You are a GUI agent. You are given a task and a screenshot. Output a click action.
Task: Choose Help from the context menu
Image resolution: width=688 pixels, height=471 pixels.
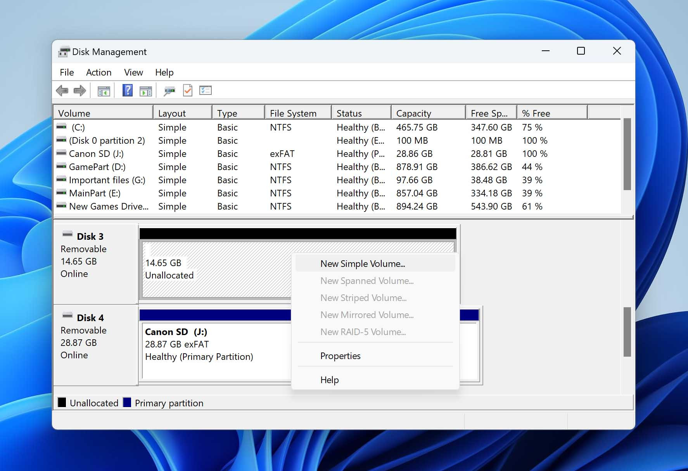point(375,380)
